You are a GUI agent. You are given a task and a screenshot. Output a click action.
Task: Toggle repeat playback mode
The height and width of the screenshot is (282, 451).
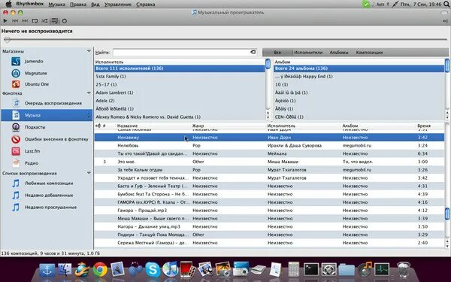tap(35, 21)
